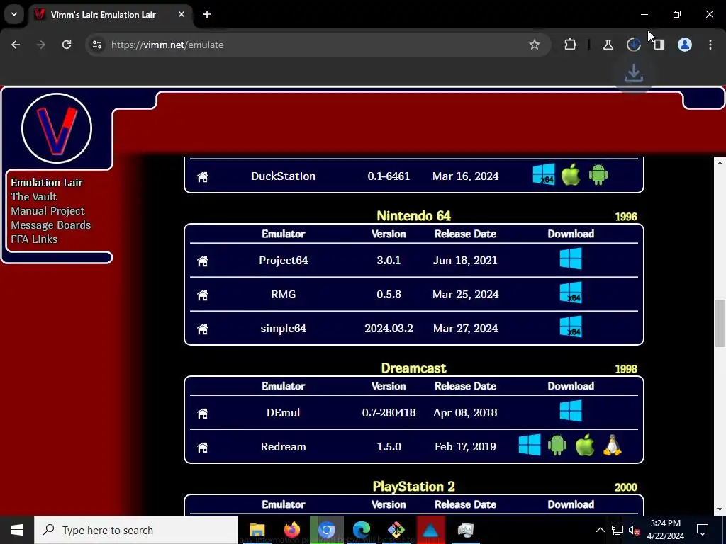
Task: Click the muted volume tray icon
Action: coord(633,530)
